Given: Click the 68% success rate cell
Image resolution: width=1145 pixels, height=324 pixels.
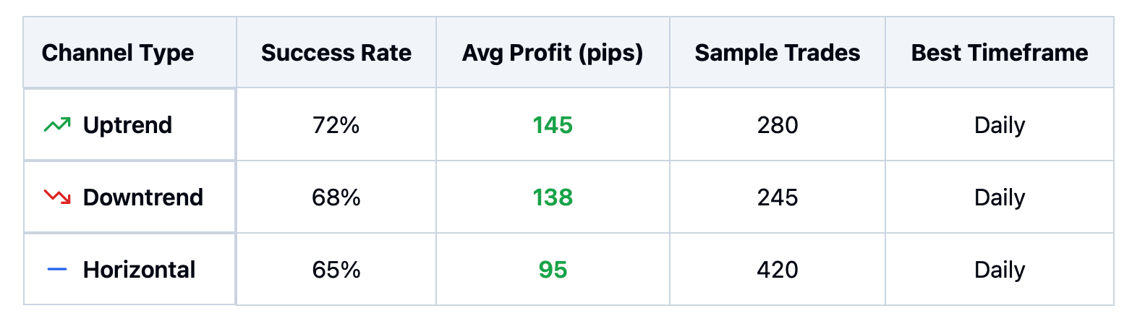Looking at the screenshot, I should pos(336,197).
